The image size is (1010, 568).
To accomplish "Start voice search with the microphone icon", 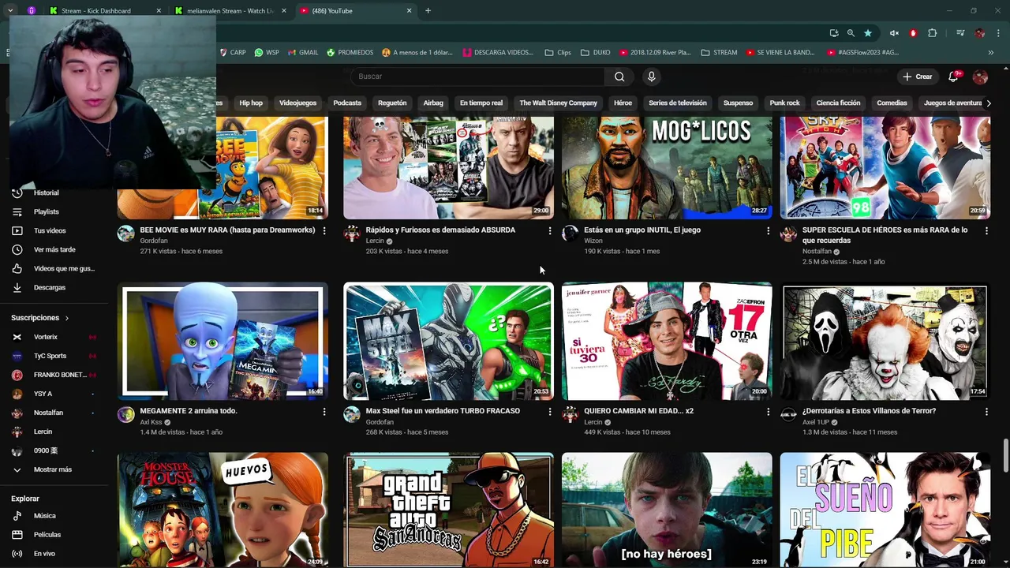I will click(651, 77).
